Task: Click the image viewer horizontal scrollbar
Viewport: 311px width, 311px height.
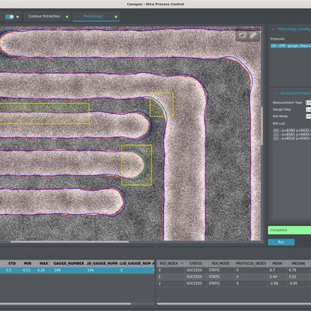Action: pos(70,242)
